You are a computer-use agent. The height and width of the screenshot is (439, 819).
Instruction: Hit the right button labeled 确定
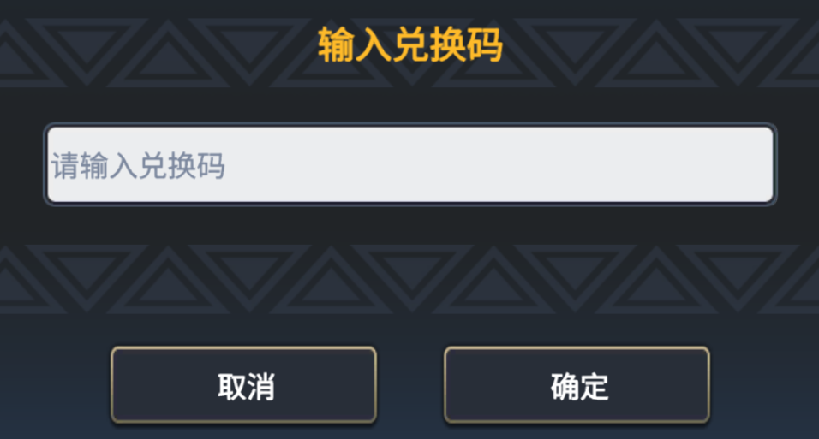click(x=577, y=385)
